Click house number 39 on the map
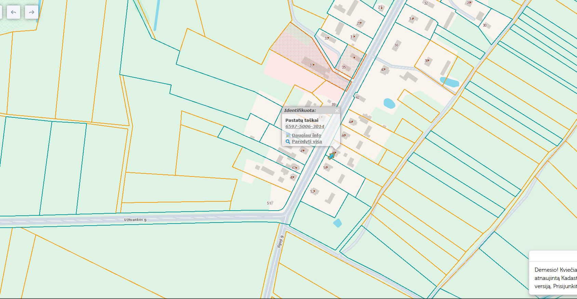 coord(334,104)
